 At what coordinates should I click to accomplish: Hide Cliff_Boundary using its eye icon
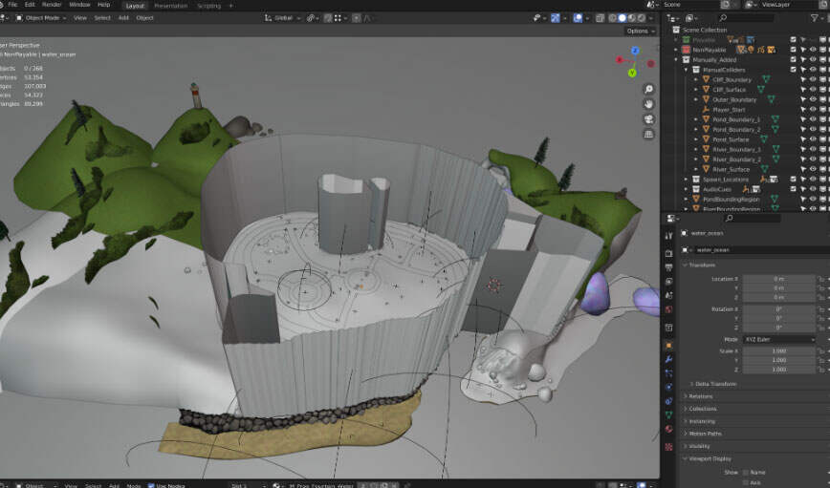pyautogui.click(x=812, y=79)
